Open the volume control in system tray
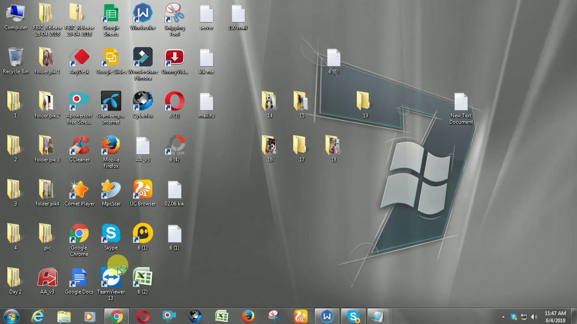 (x=534, y=317)
